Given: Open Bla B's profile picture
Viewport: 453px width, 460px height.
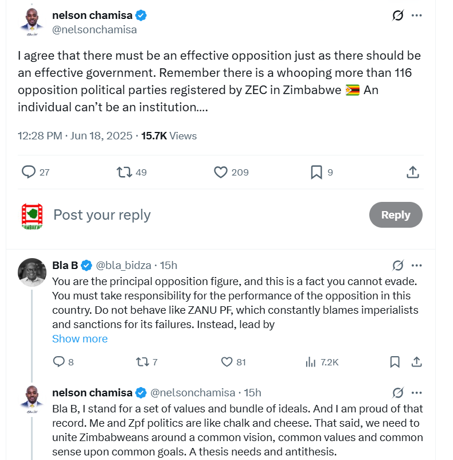Looking at the screenshot, I should tap(32, 272).
